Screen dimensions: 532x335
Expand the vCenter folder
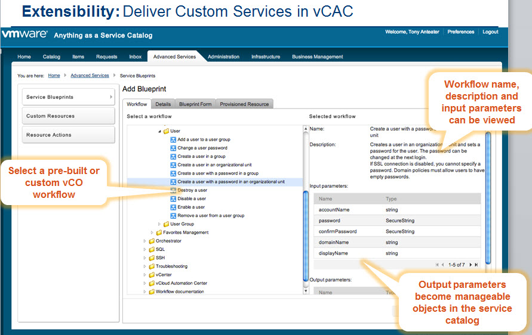(145, 275)
